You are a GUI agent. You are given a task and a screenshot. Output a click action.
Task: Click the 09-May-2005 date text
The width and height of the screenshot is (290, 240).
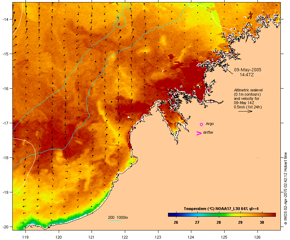[248, 70]
